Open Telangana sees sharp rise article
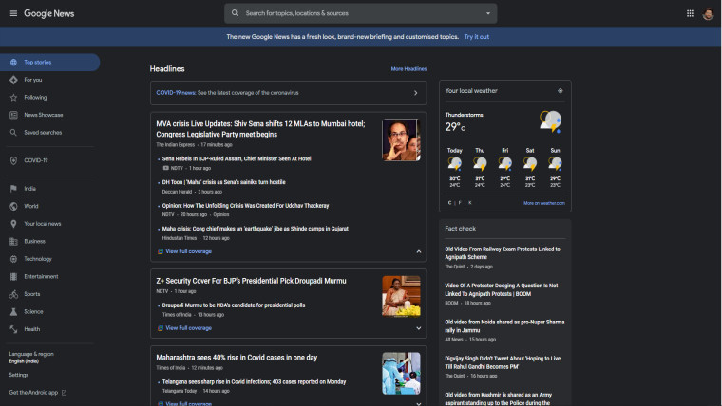The height and width of the screenshot is (406, 722). click(254, 381)
